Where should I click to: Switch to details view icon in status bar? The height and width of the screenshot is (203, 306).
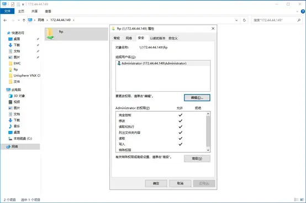click(296, 200)
